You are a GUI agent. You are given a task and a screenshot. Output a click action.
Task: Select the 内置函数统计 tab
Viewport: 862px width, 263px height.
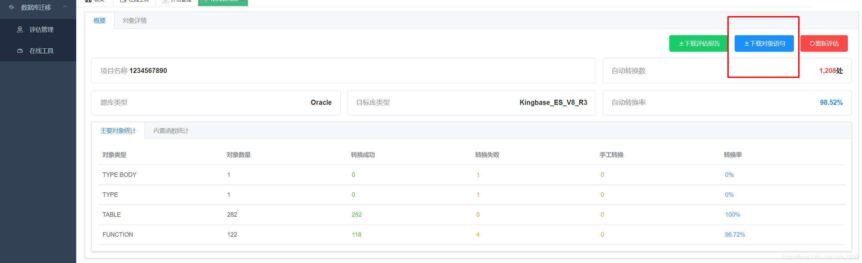171,130
